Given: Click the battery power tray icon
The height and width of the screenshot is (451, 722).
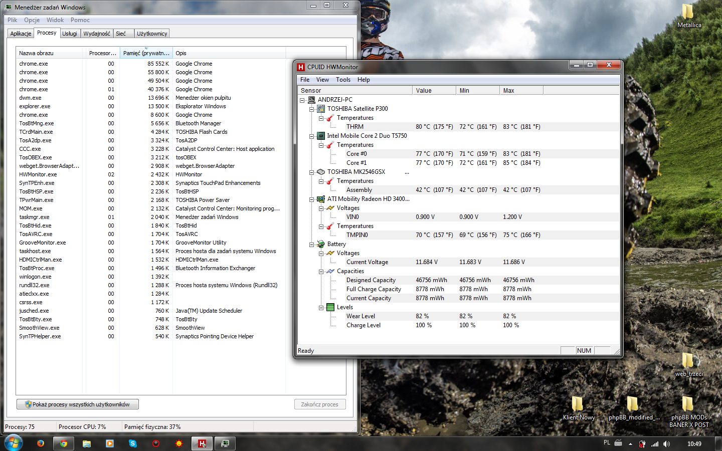Looking at the screenshot, I should click(x=642, y=444).
